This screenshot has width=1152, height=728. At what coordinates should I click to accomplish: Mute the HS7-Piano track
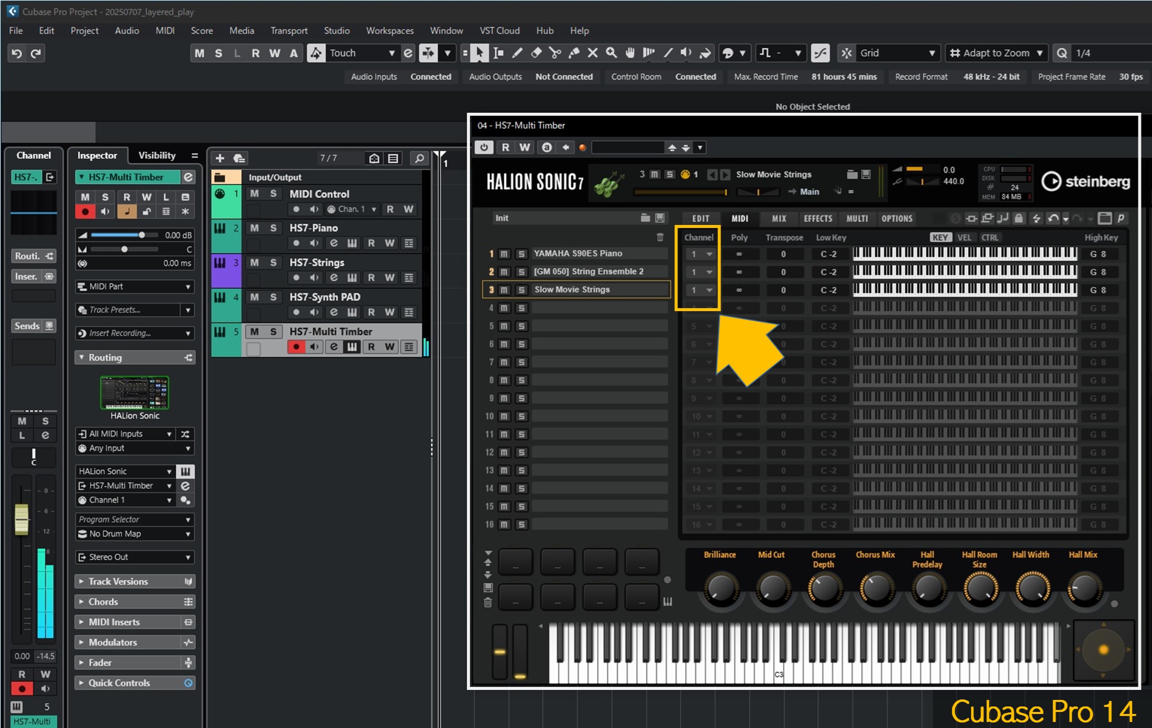(255, 228)
